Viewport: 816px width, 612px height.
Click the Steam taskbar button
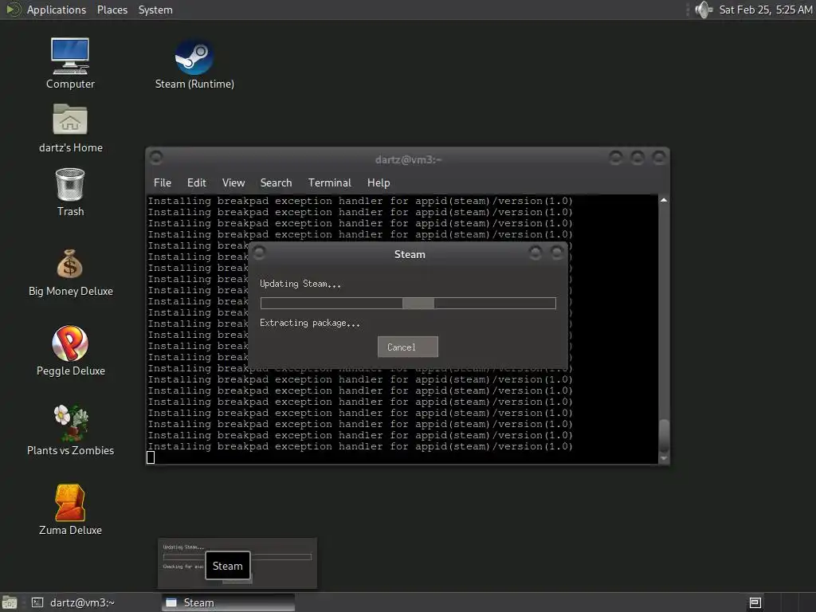click(228, 602)
